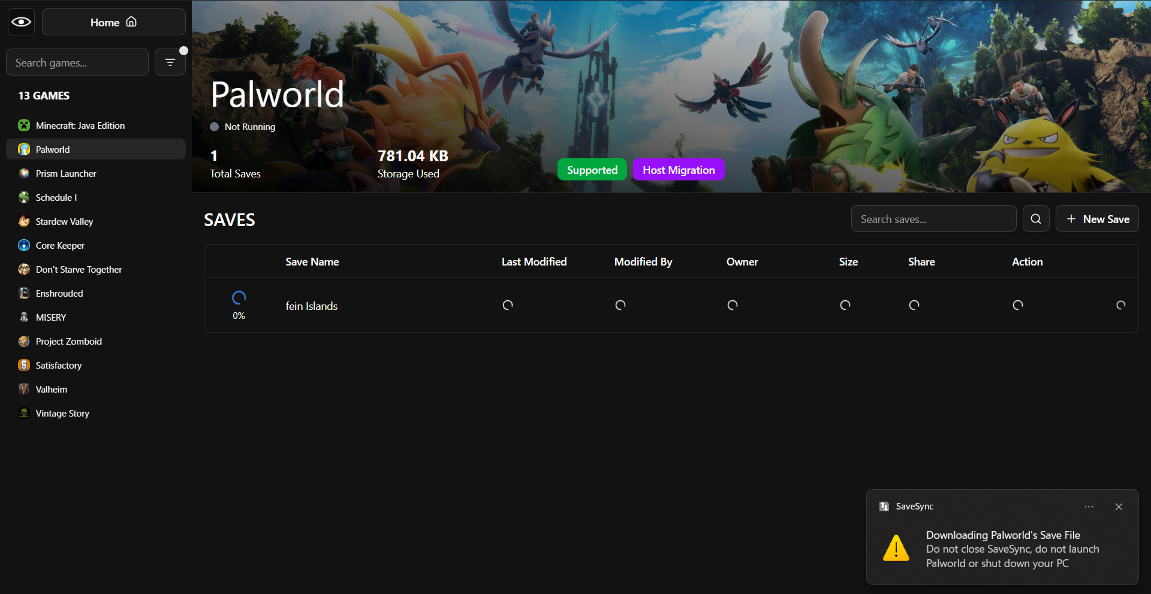1151x594 pixels.
Task: Click the magnifier search saves button
Action: tap(1036, 219)
